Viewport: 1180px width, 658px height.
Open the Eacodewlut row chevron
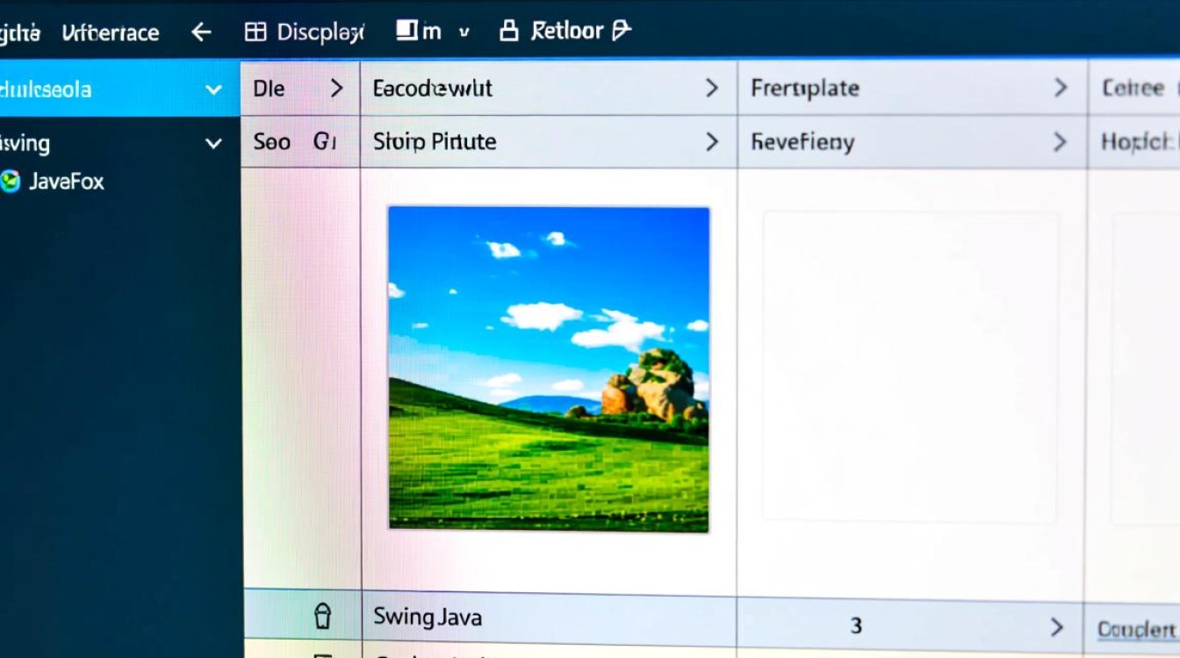[712, 88]
